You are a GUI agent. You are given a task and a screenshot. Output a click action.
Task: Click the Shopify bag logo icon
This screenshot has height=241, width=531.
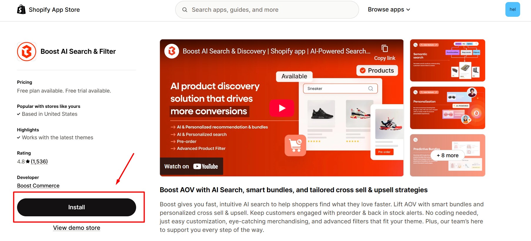[21, 9]
